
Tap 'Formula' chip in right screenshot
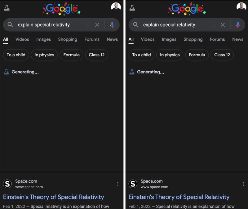[x=197, y=55]
